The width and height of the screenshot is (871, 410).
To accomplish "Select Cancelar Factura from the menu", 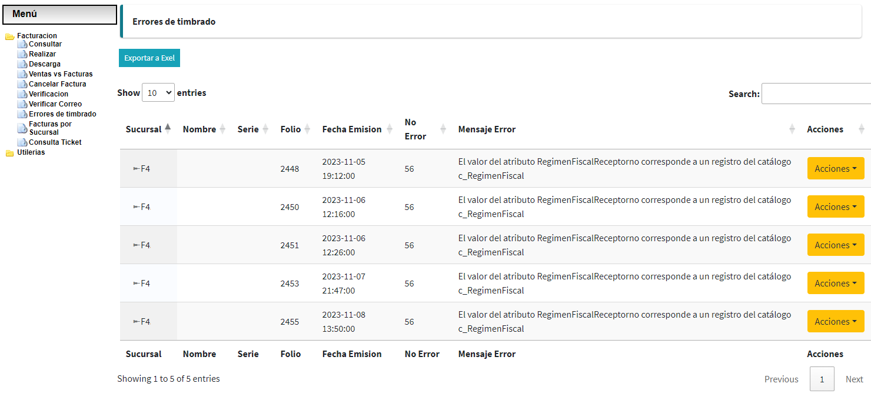I will [x=57, y=84].
